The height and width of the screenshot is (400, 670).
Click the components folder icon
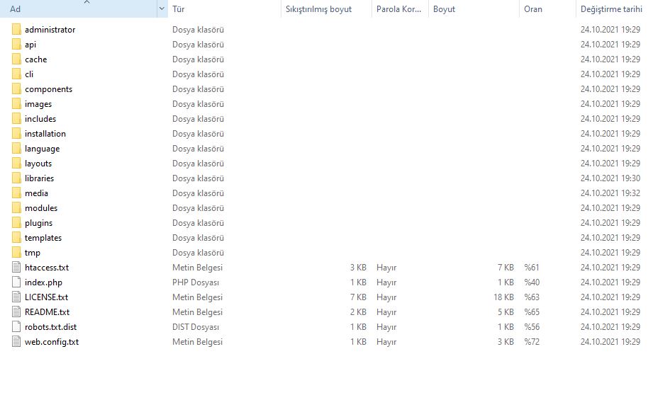tap(16, 88)
